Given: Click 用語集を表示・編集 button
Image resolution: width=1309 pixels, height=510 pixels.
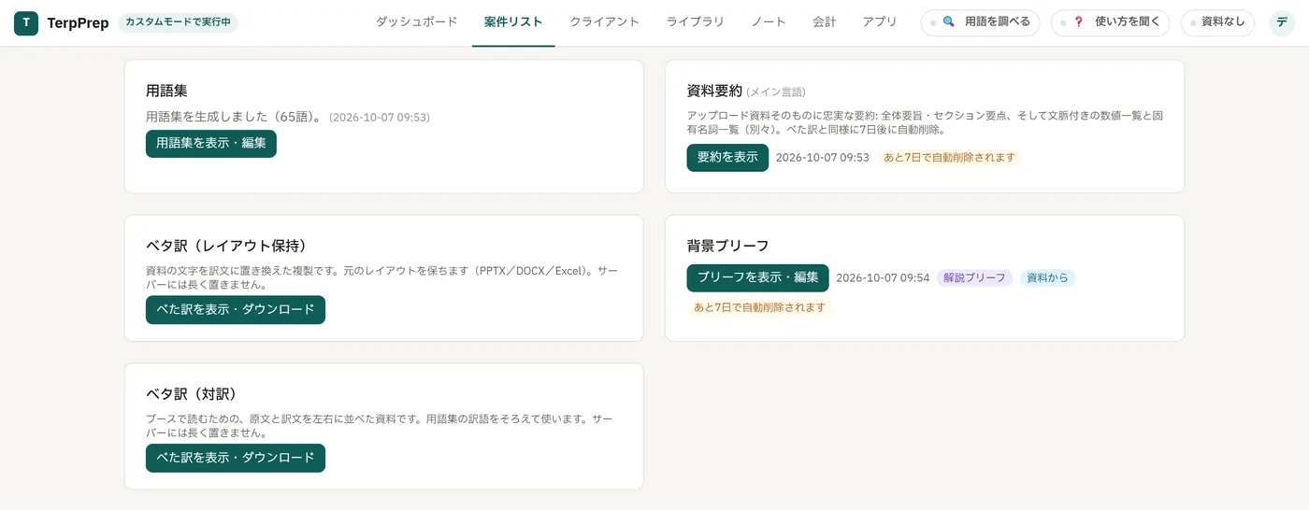Looking at the screenshot, I should coord(211,144).
